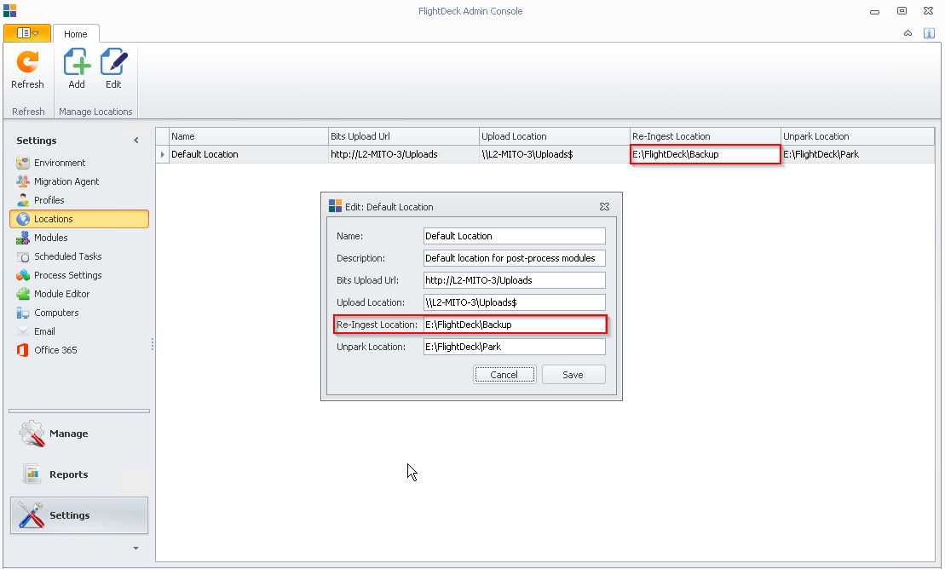The height and width of the screenshot is (569, 945).
Task: Click the Bits Upload Url field
Action: pyautogui.click(x=514, y=280)
